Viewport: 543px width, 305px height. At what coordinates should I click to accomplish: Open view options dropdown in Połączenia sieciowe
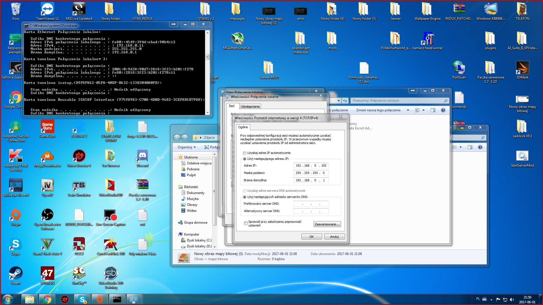(x=423, y=110)
